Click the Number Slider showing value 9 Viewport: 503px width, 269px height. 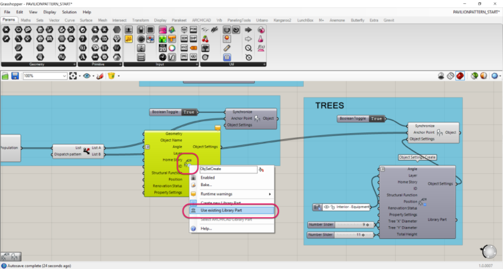(x=339, y=225)
